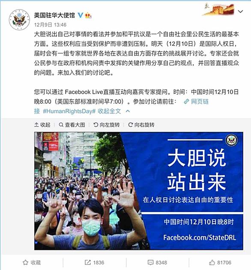The width and height of the screenshot is (251, 270).
Task: Open the #HumanRightsDay# hashtag topic
Action: (69, 111)
